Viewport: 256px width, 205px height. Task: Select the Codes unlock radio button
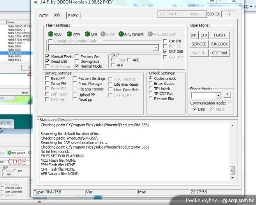point(150,78)
